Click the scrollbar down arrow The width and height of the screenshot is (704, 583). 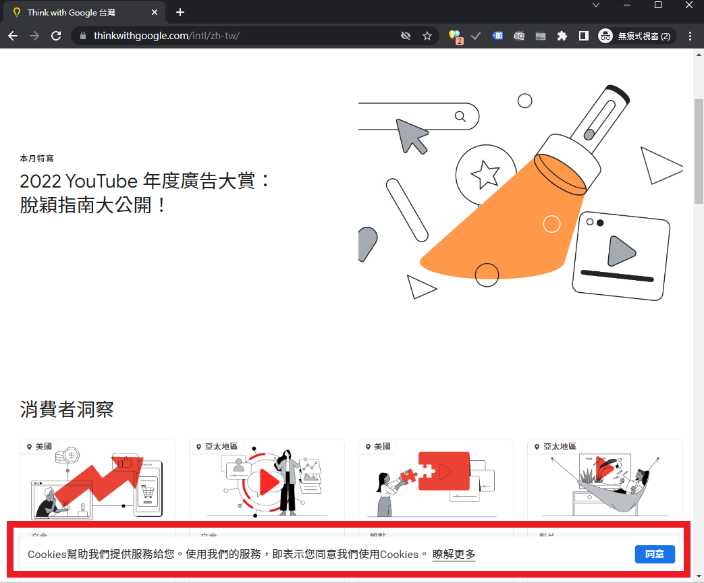[699, 577]
